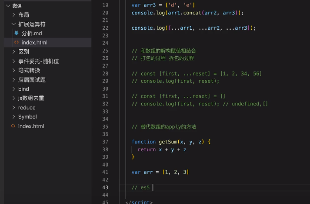Screen dimensions: 310x204
Task: Click 'var arr = [1, 2, 3]' line
Action: (x=160, y=172)
